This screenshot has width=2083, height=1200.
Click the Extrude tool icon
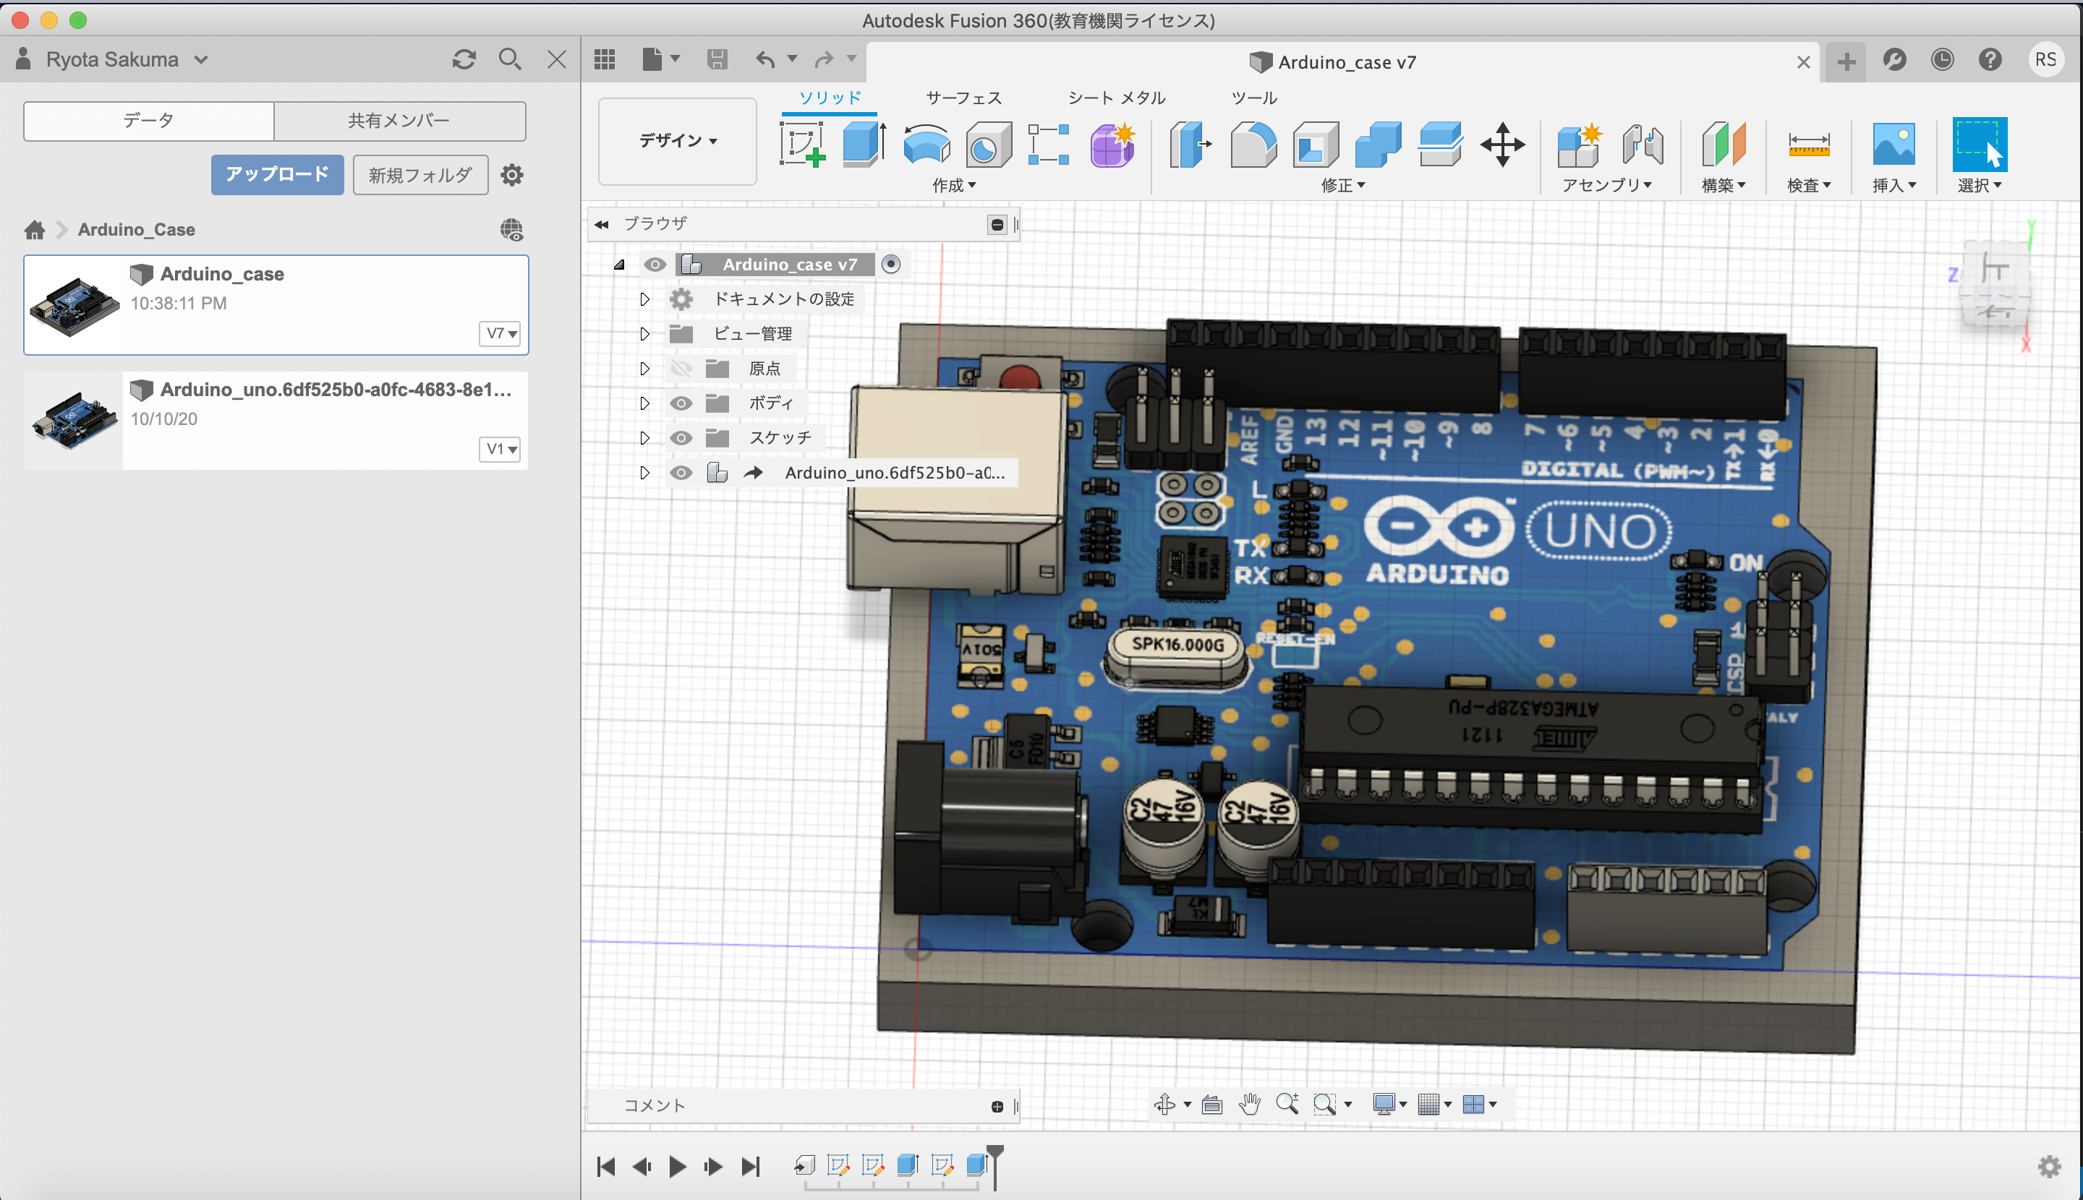click(x=864, y=145)
